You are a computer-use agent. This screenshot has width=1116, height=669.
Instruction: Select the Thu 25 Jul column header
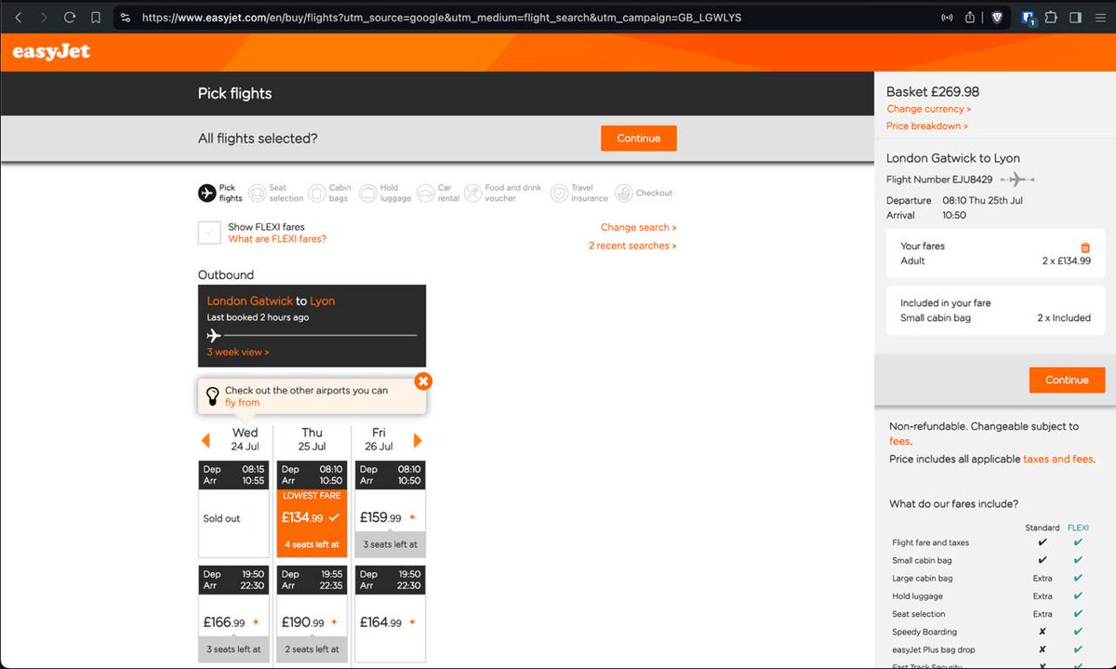pos(312,439)
